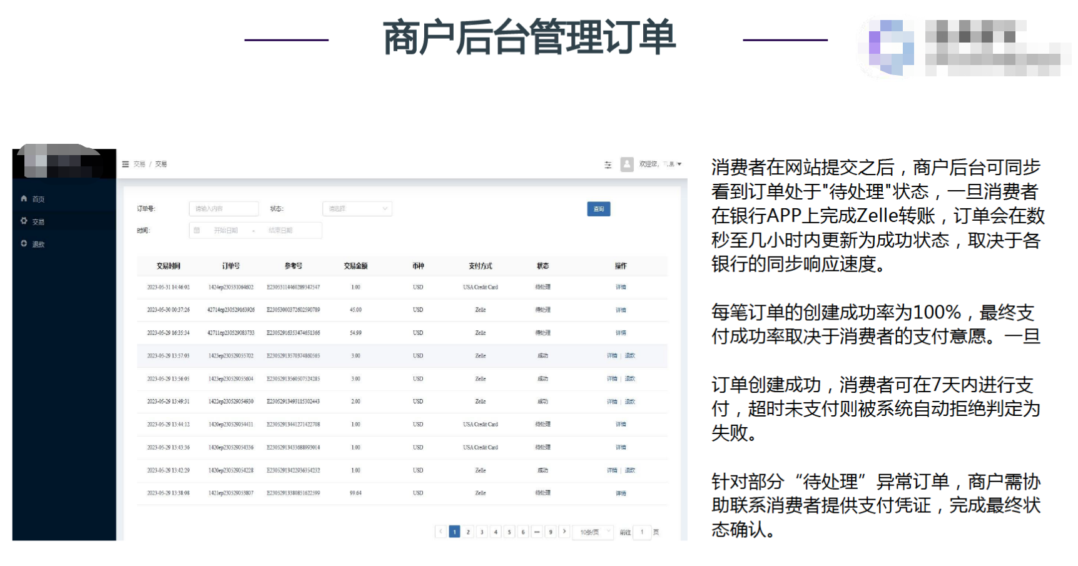1078x566 pixels.
Task: Open 详情 for order 1420ep230529054228
Action: click(x=612, y=470)
